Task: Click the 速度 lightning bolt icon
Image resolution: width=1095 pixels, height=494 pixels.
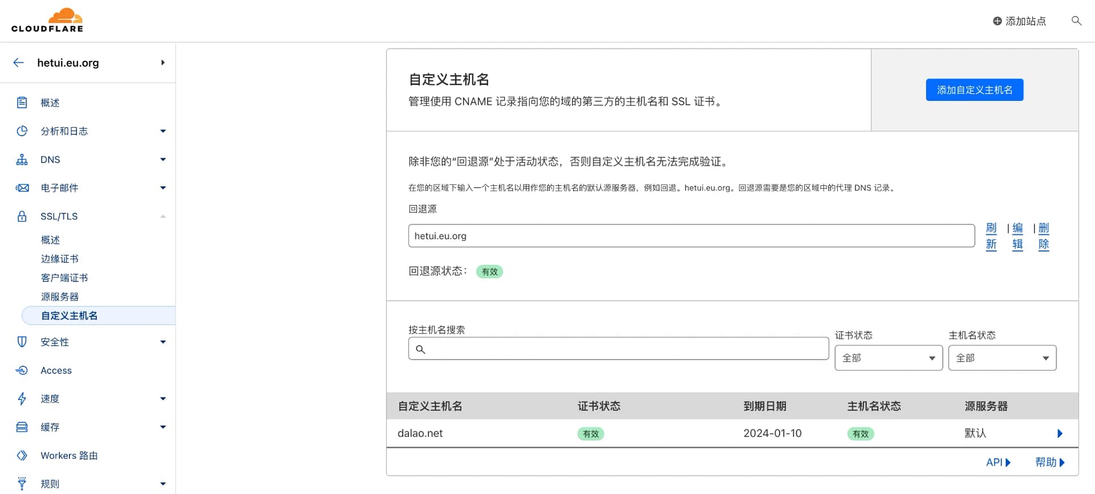Action: [22, 399]
